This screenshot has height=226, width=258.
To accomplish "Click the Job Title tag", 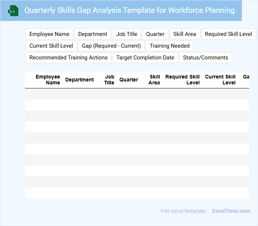I will point(126,34).
